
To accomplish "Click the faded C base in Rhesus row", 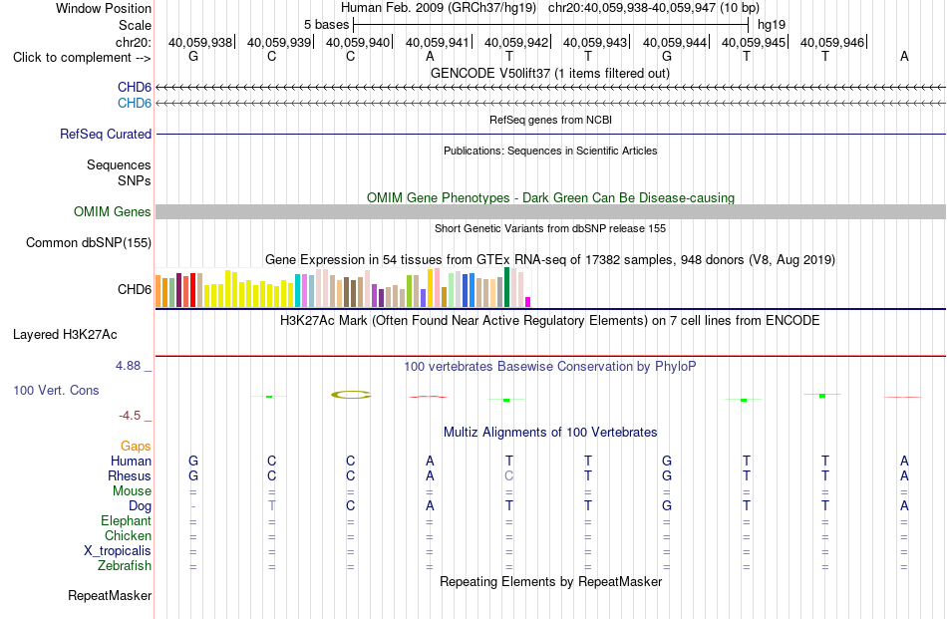I will pyautogui.click(x=509, y=475).
